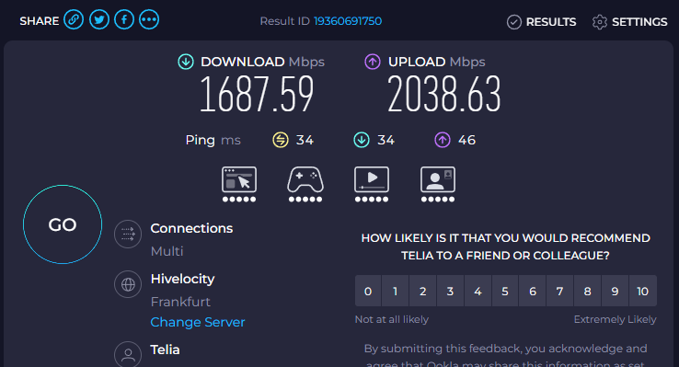Screen dimensions: 679x367
Task: Rate recommendation score 5
Action: [x=505, y=291]
